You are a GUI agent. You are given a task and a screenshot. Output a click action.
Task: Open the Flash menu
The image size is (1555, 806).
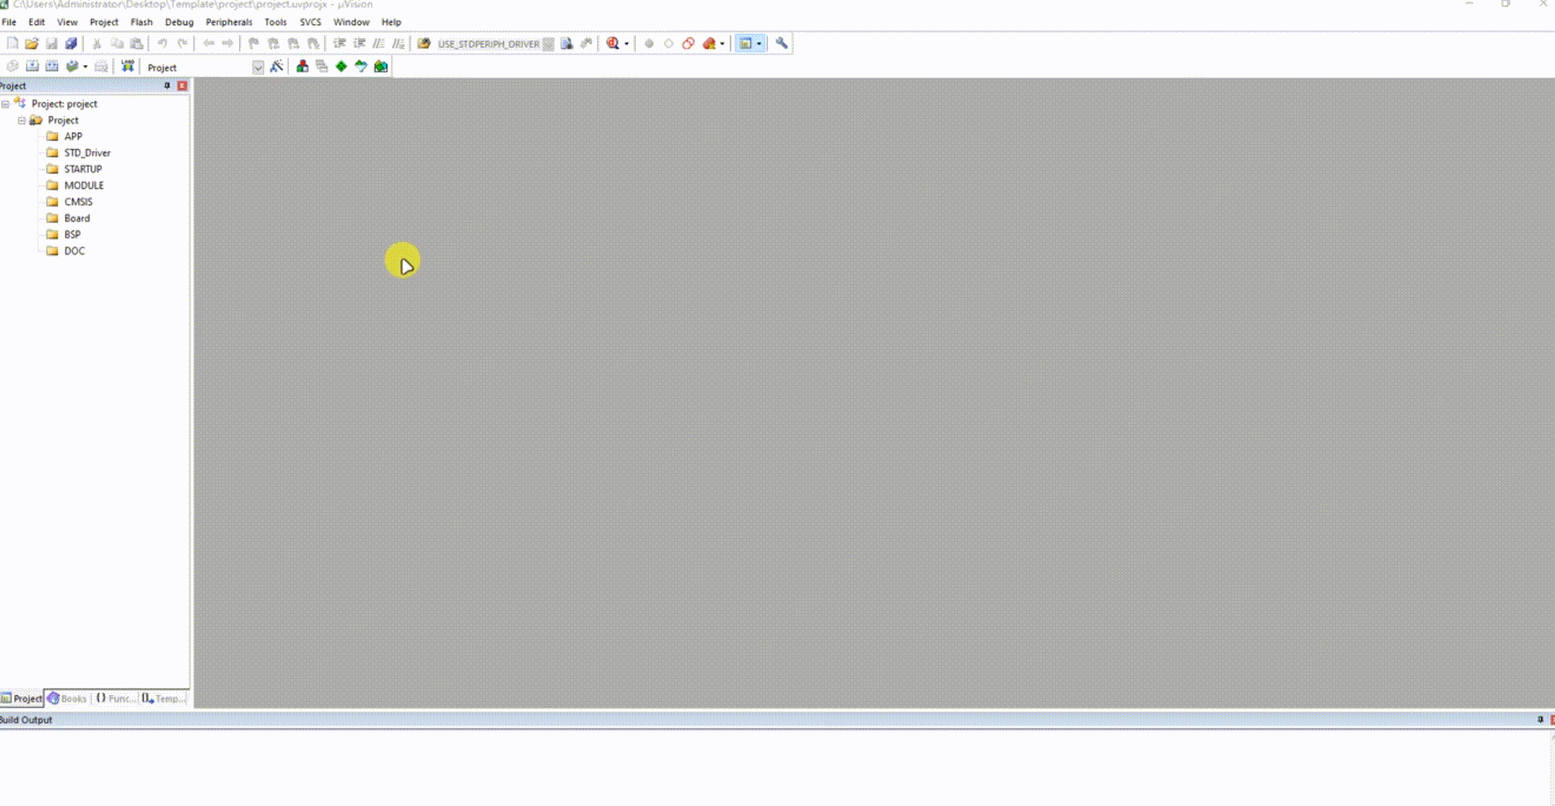(x=142, y=22)
